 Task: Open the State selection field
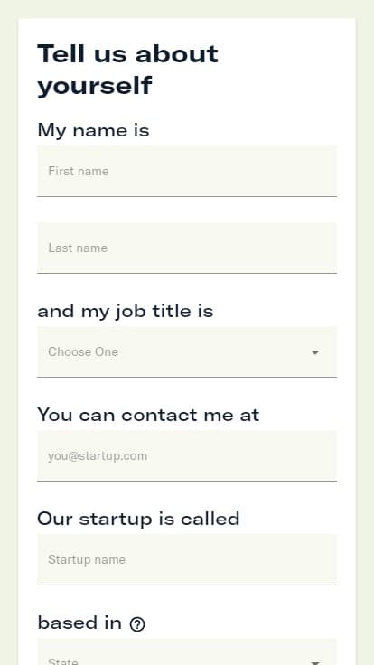(187, 651)
